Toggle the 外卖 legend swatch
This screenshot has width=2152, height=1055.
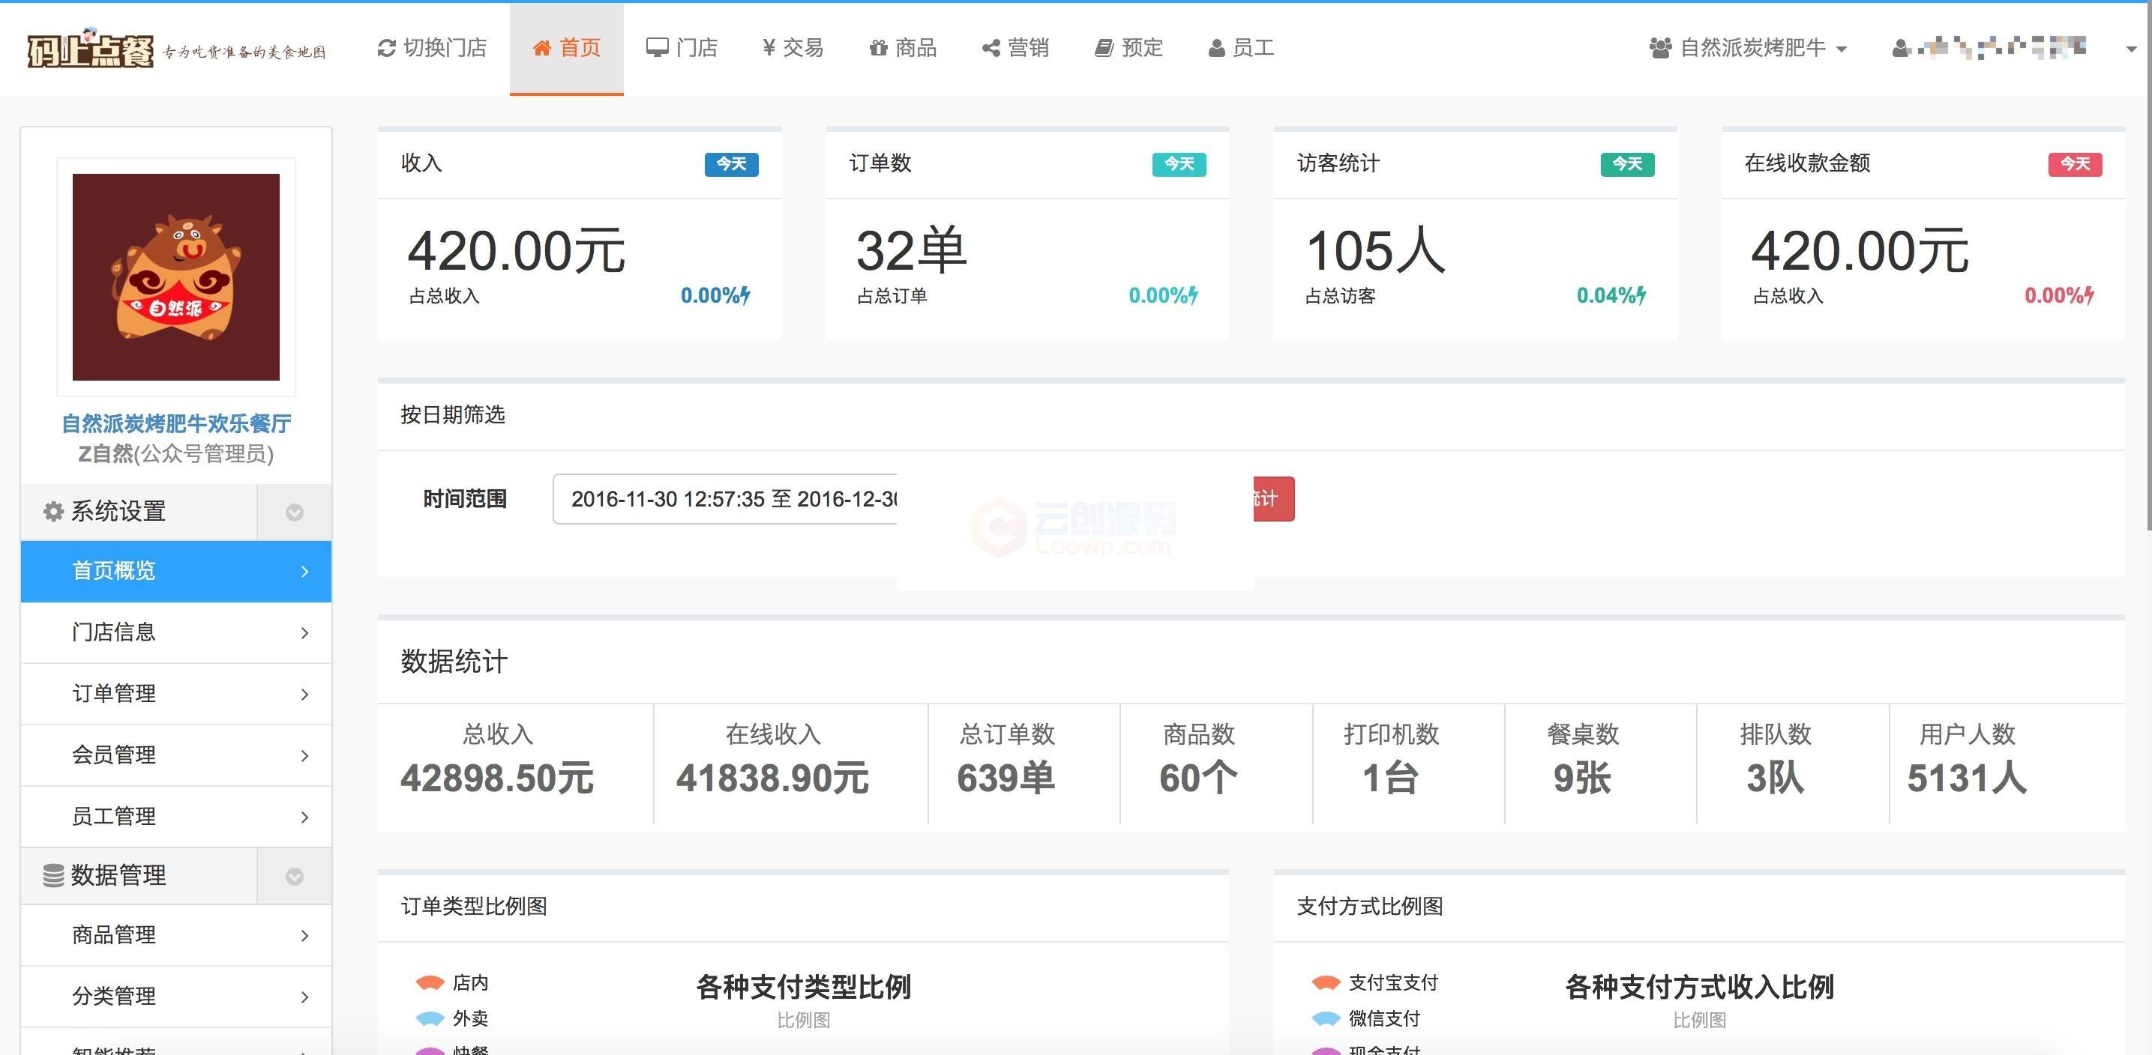coord(430,1019)
